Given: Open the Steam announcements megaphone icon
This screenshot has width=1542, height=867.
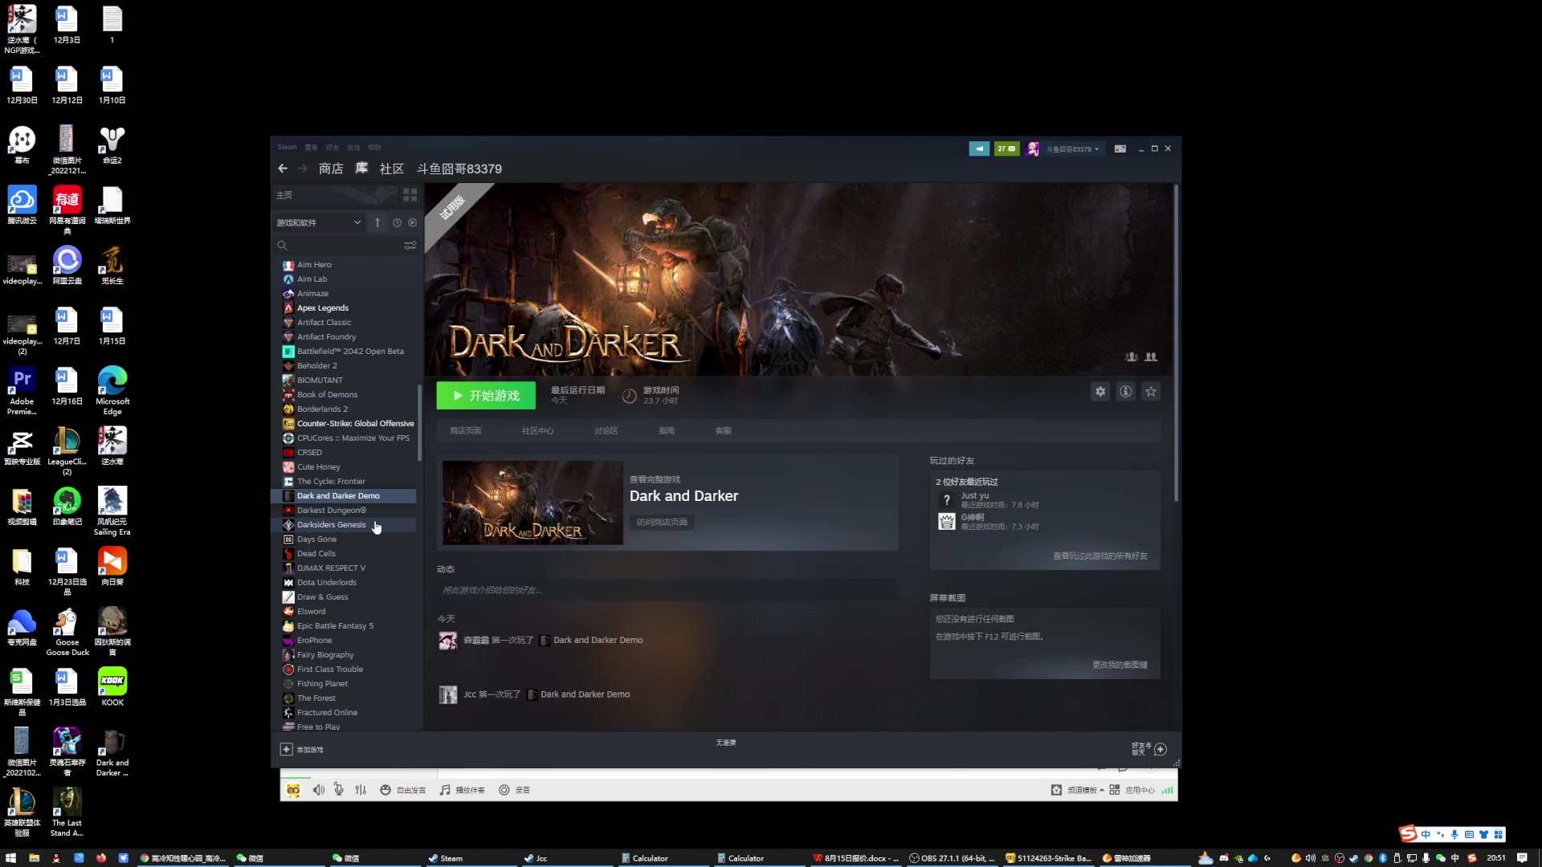Looking at the screenshot, I should click(x=979, y=149).
